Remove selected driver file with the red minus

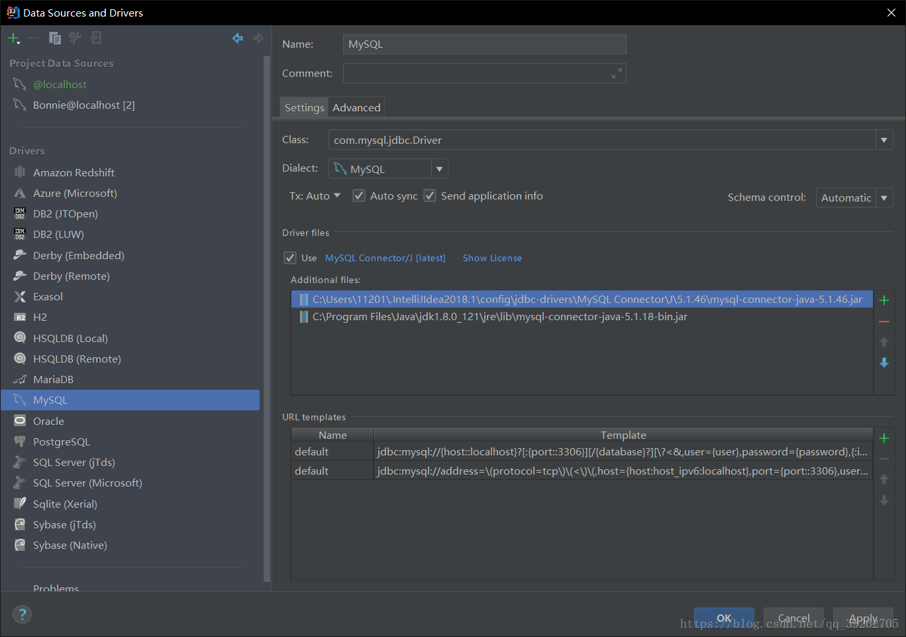tap(884, 321)
